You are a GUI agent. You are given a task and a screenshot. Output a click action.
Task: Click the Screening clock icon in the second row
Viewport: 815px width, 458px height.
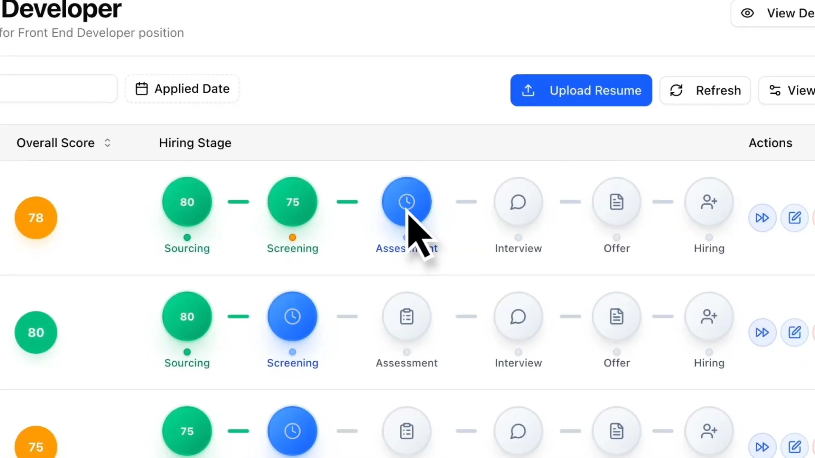pyautogui.click(x=292, y=316)
